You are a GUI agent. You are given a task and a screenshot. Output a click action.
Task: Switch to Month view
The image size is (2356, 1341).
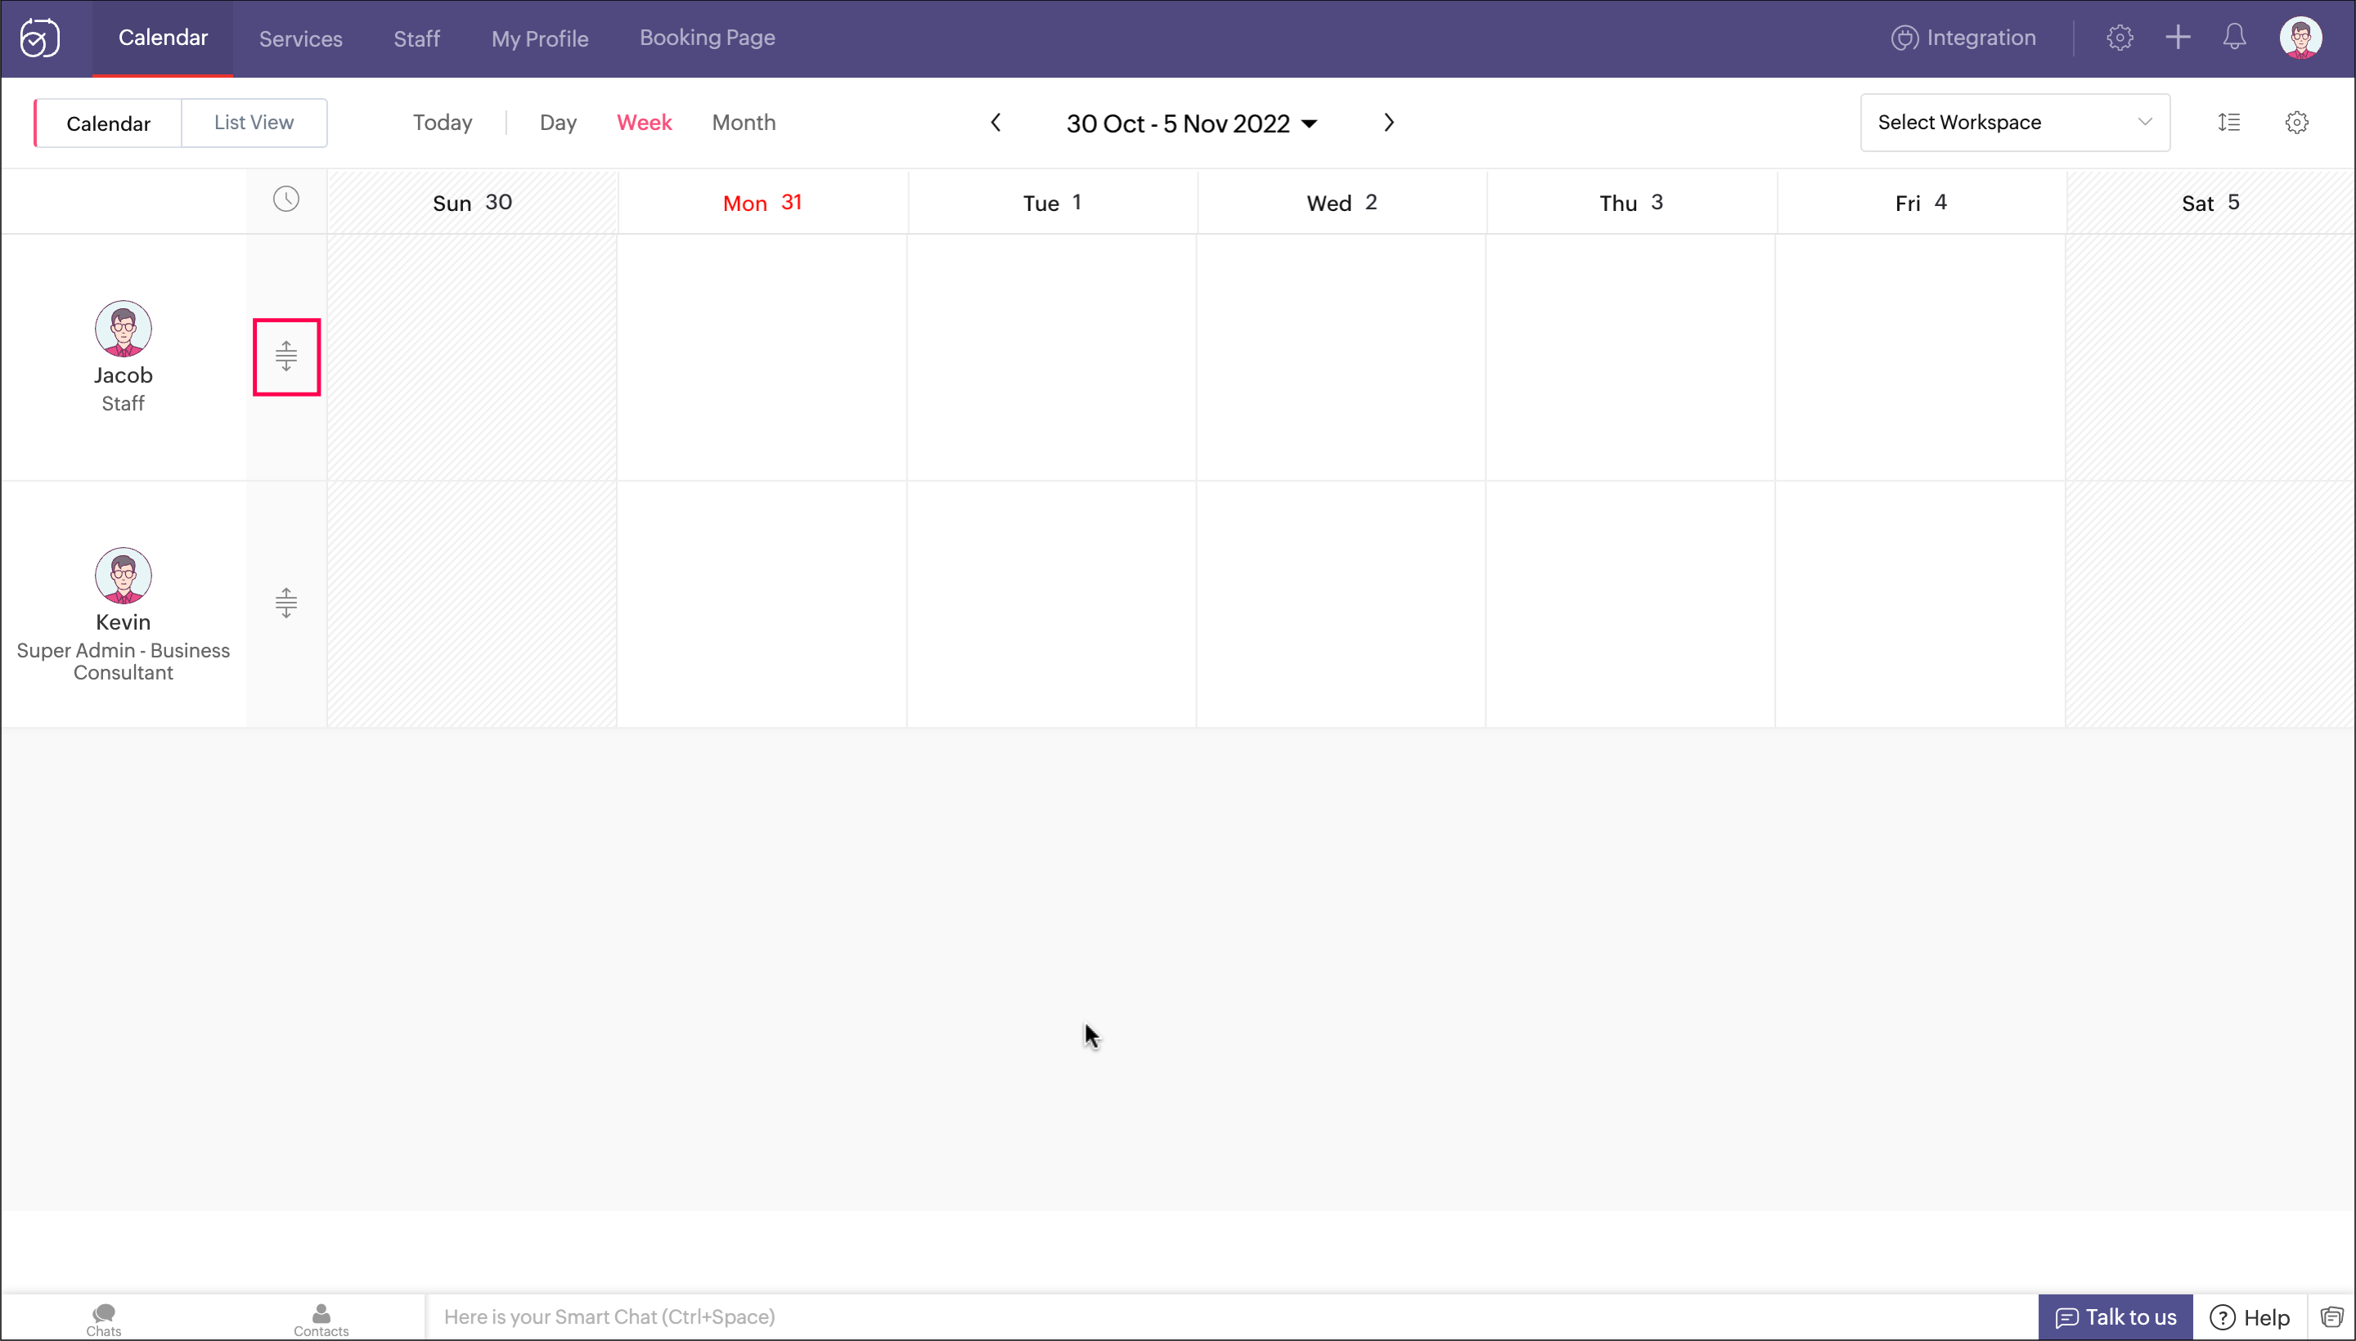[x=743, y=123]
